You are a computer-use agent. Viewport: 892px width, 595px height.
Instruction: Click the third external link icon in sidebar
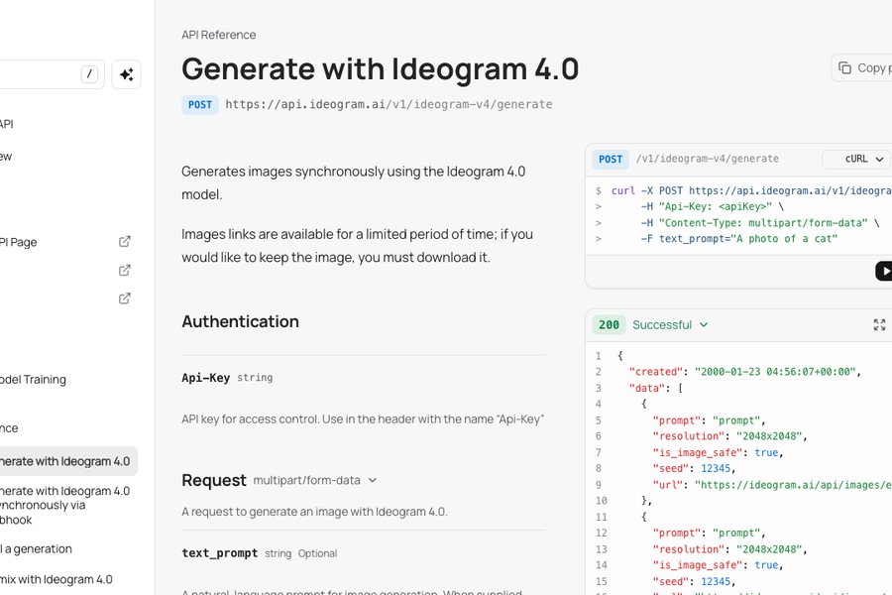click(x=125, y=298)
